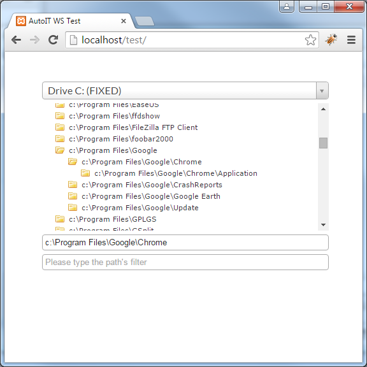Screen dimensions: 367x367
Task: Click the browser forward arrow
Action: click(34, 40)
